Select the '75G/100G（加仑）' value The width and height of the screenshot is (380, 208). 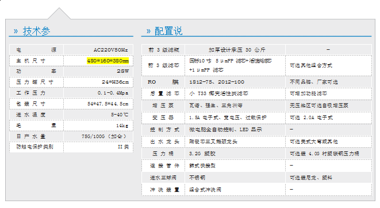pos(104,136)
